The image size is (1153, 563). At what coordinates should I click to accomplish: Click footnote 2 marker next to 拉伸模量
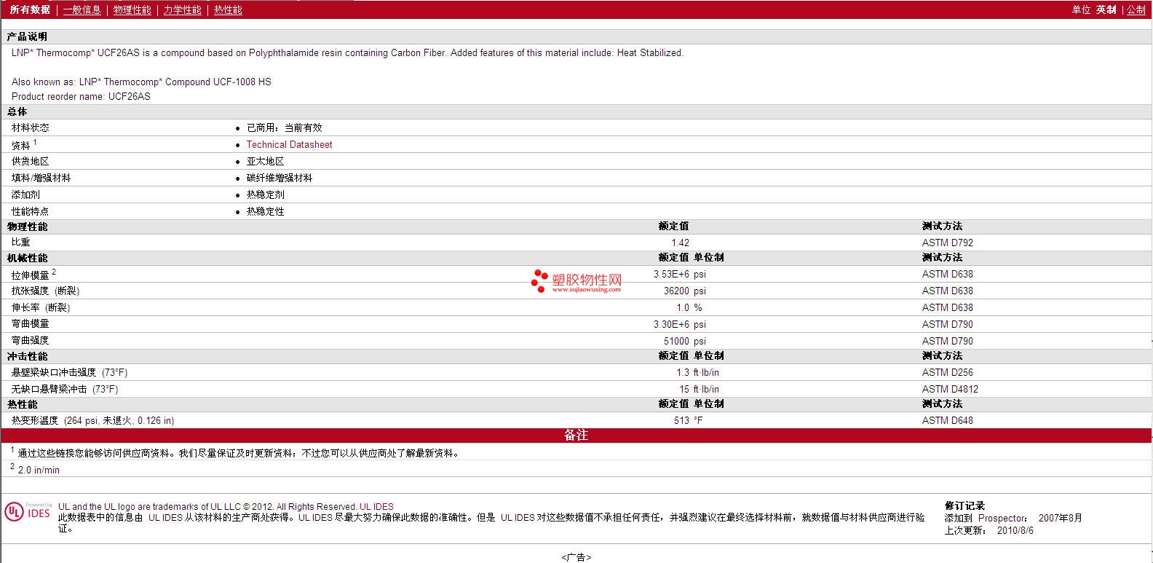tap(54, 272)
